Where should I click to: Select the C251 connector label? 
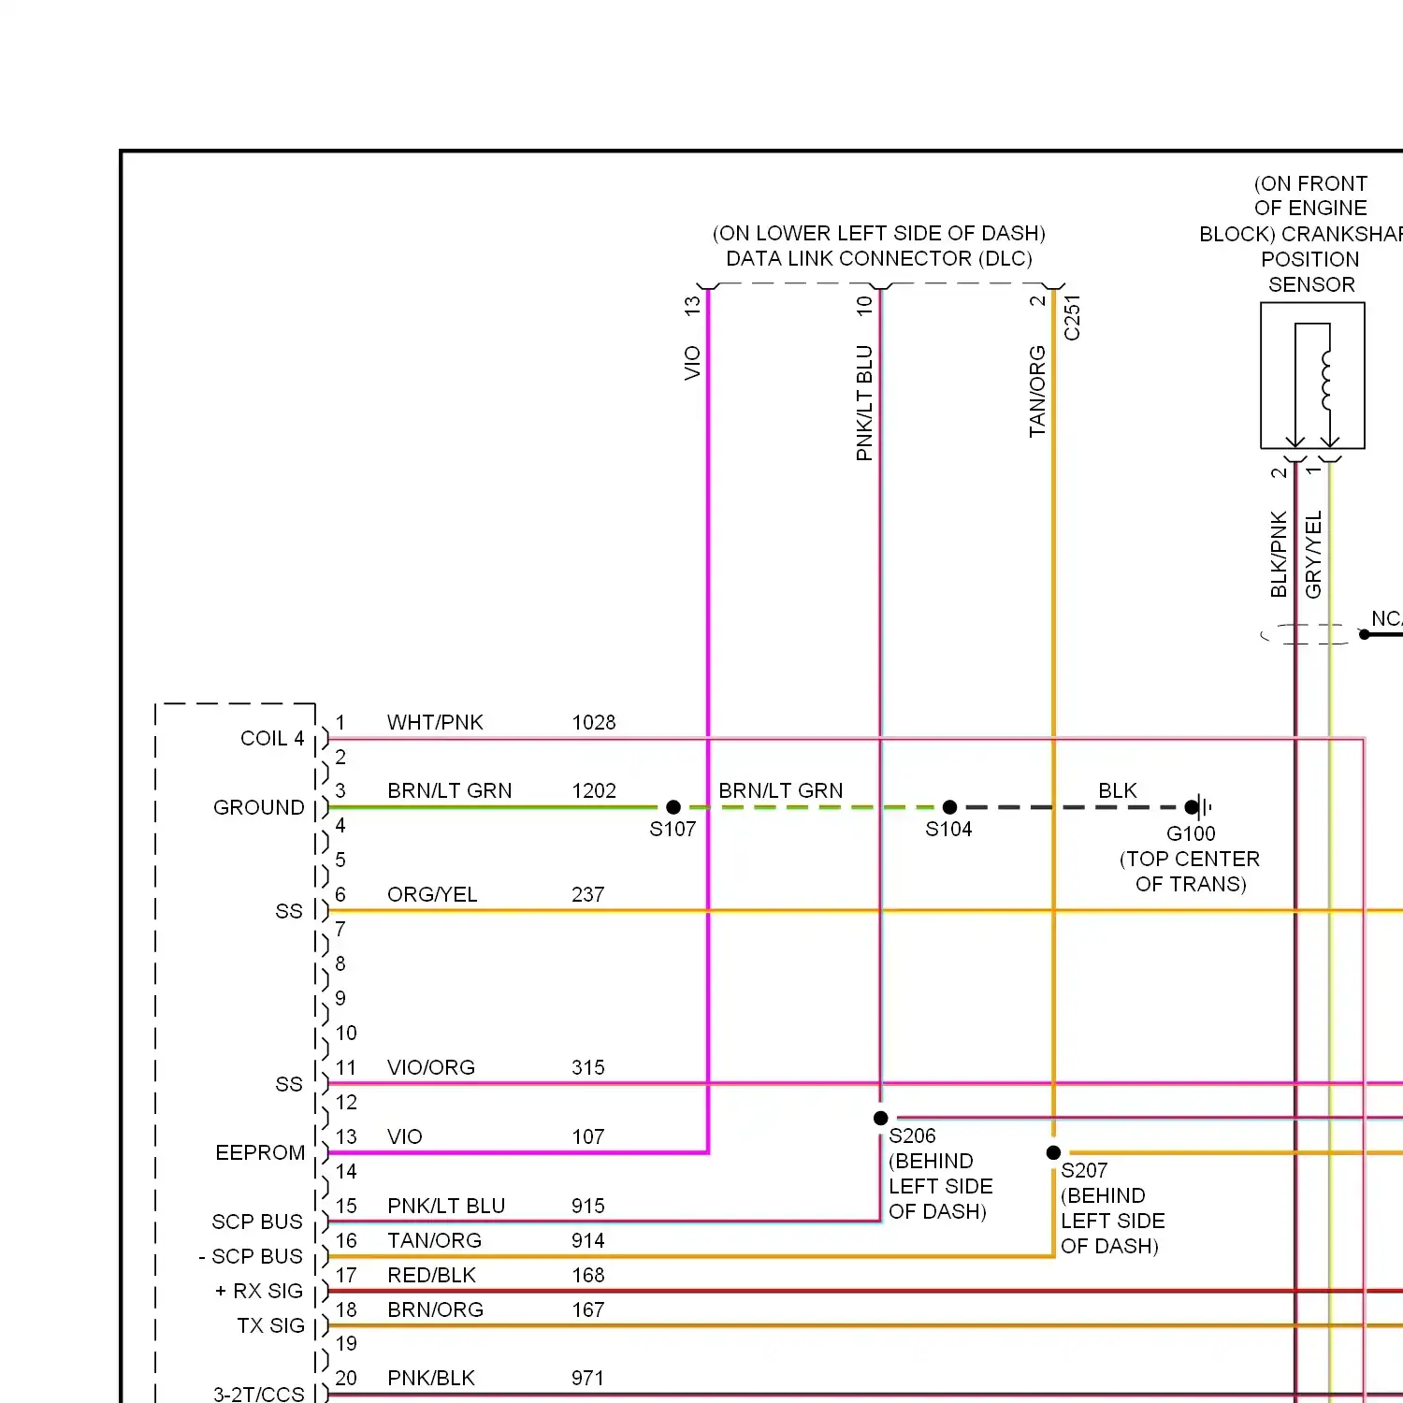click(1072, 317)
